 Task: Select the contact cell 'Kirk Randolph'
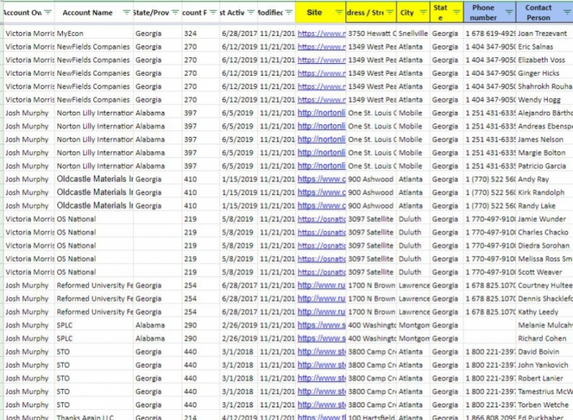(544, 192)
